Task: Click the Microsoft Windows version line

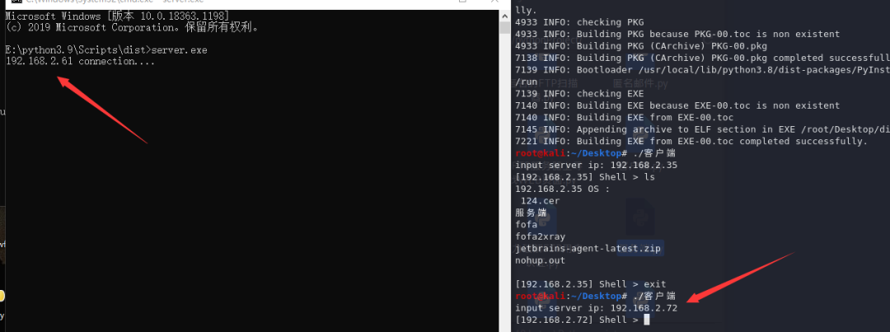Action: pyautogui.click(x=118, y=16)
